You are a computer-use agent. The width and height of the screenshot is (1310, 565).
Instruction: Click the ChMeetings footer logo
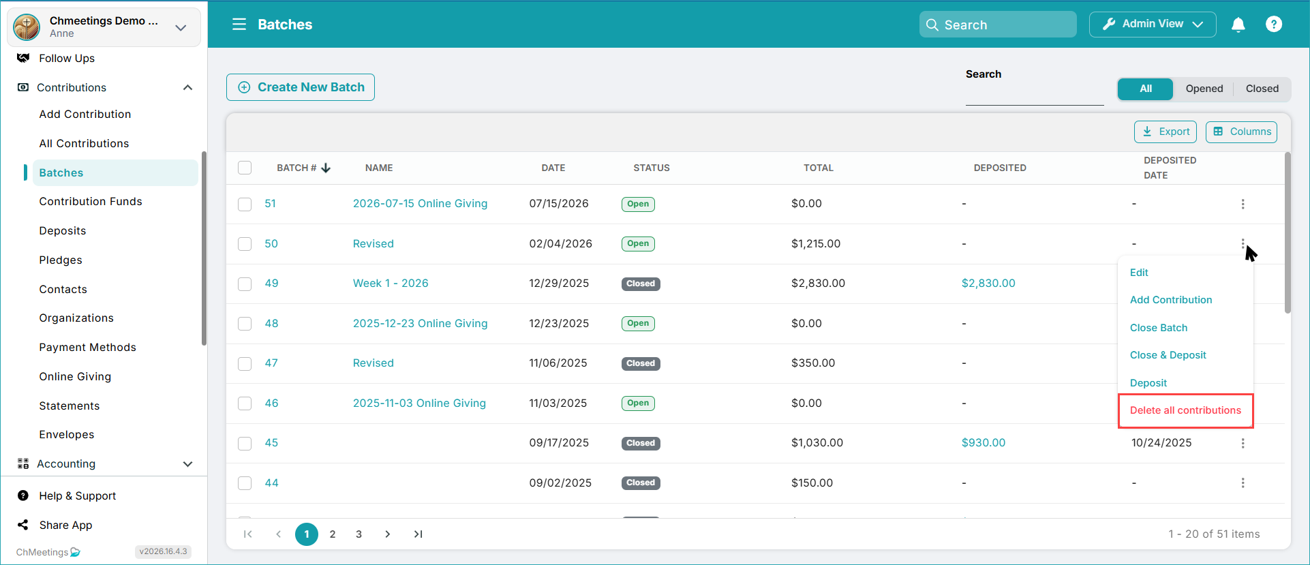48,552
